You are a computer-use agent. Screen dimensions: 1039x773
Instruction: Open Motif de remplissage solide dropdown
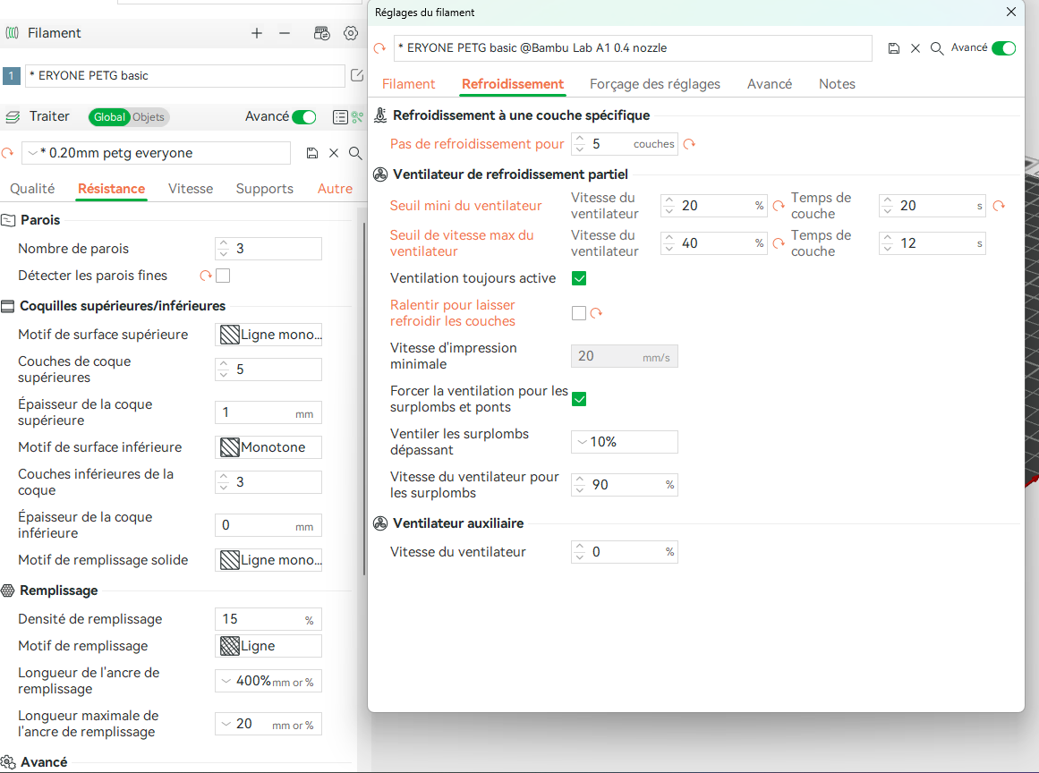(268, 560)
